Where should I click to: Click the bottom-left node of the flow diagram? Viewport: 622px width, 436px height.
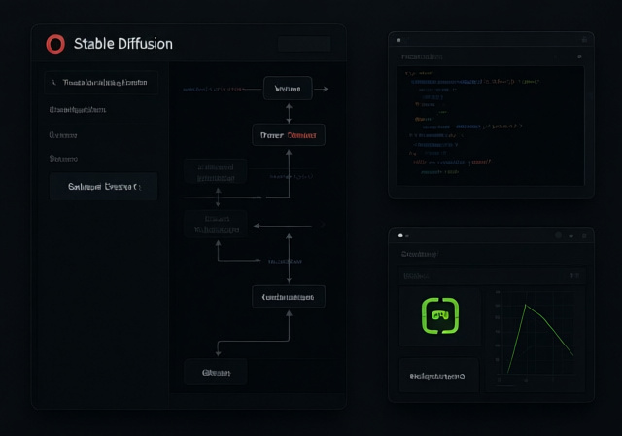[x=216, y=373]
